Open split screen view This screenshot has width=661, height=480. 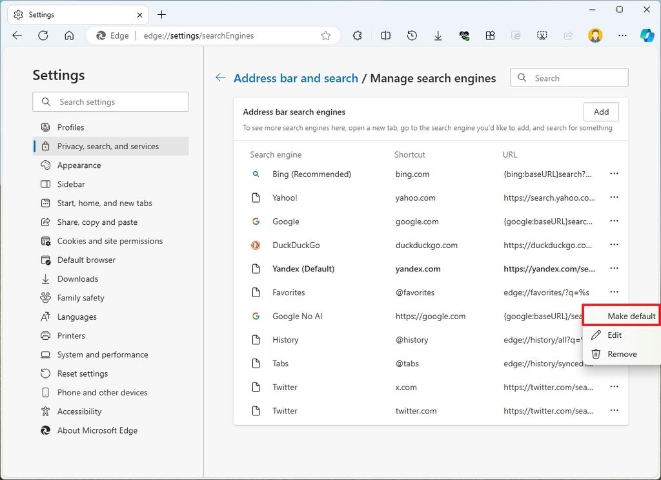coord(385,36)
